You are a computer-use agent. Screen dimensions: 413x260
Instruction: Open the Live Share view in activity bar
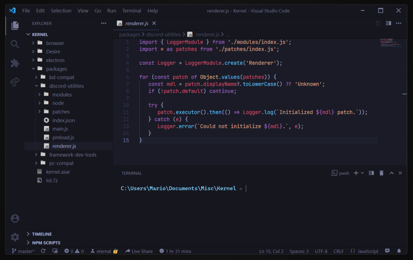tap(15, 82)
